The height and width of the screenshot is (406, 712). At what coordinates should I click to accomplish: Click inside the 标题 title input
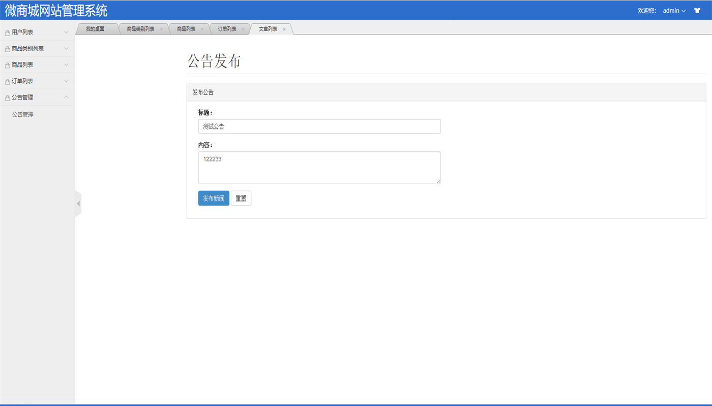point(319,126)
